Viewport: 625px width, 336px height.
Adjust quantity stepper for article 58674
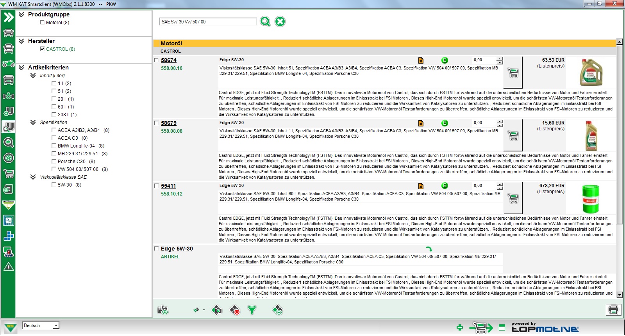[x=500, y=60]
